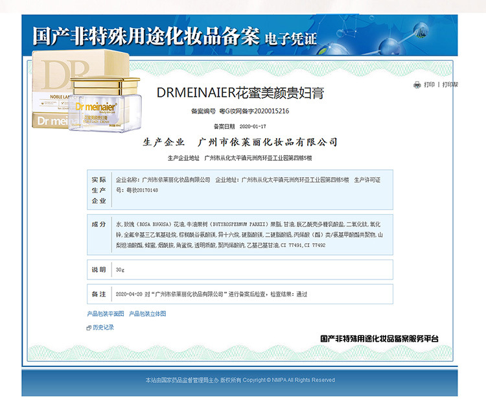Open the 打印帮助 link

[x=450, y=84]
